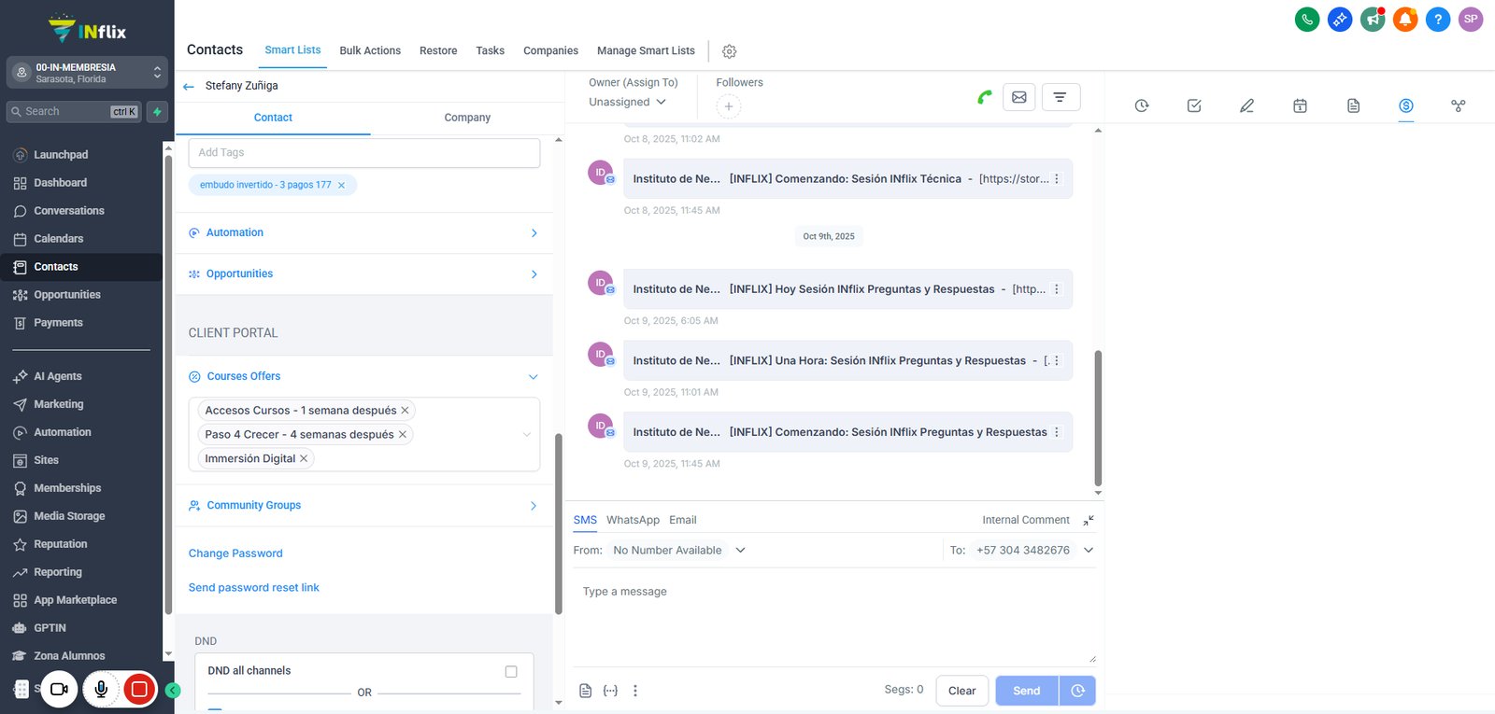Remove the embudo invertido tag

coord(341,185)
